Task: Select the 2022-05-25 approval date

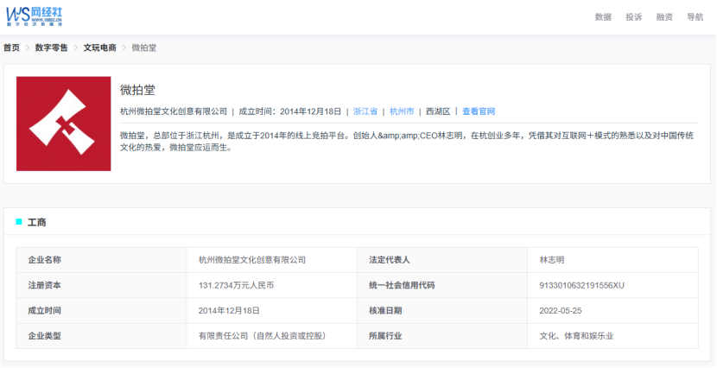Action: click(x=561, y=311)
